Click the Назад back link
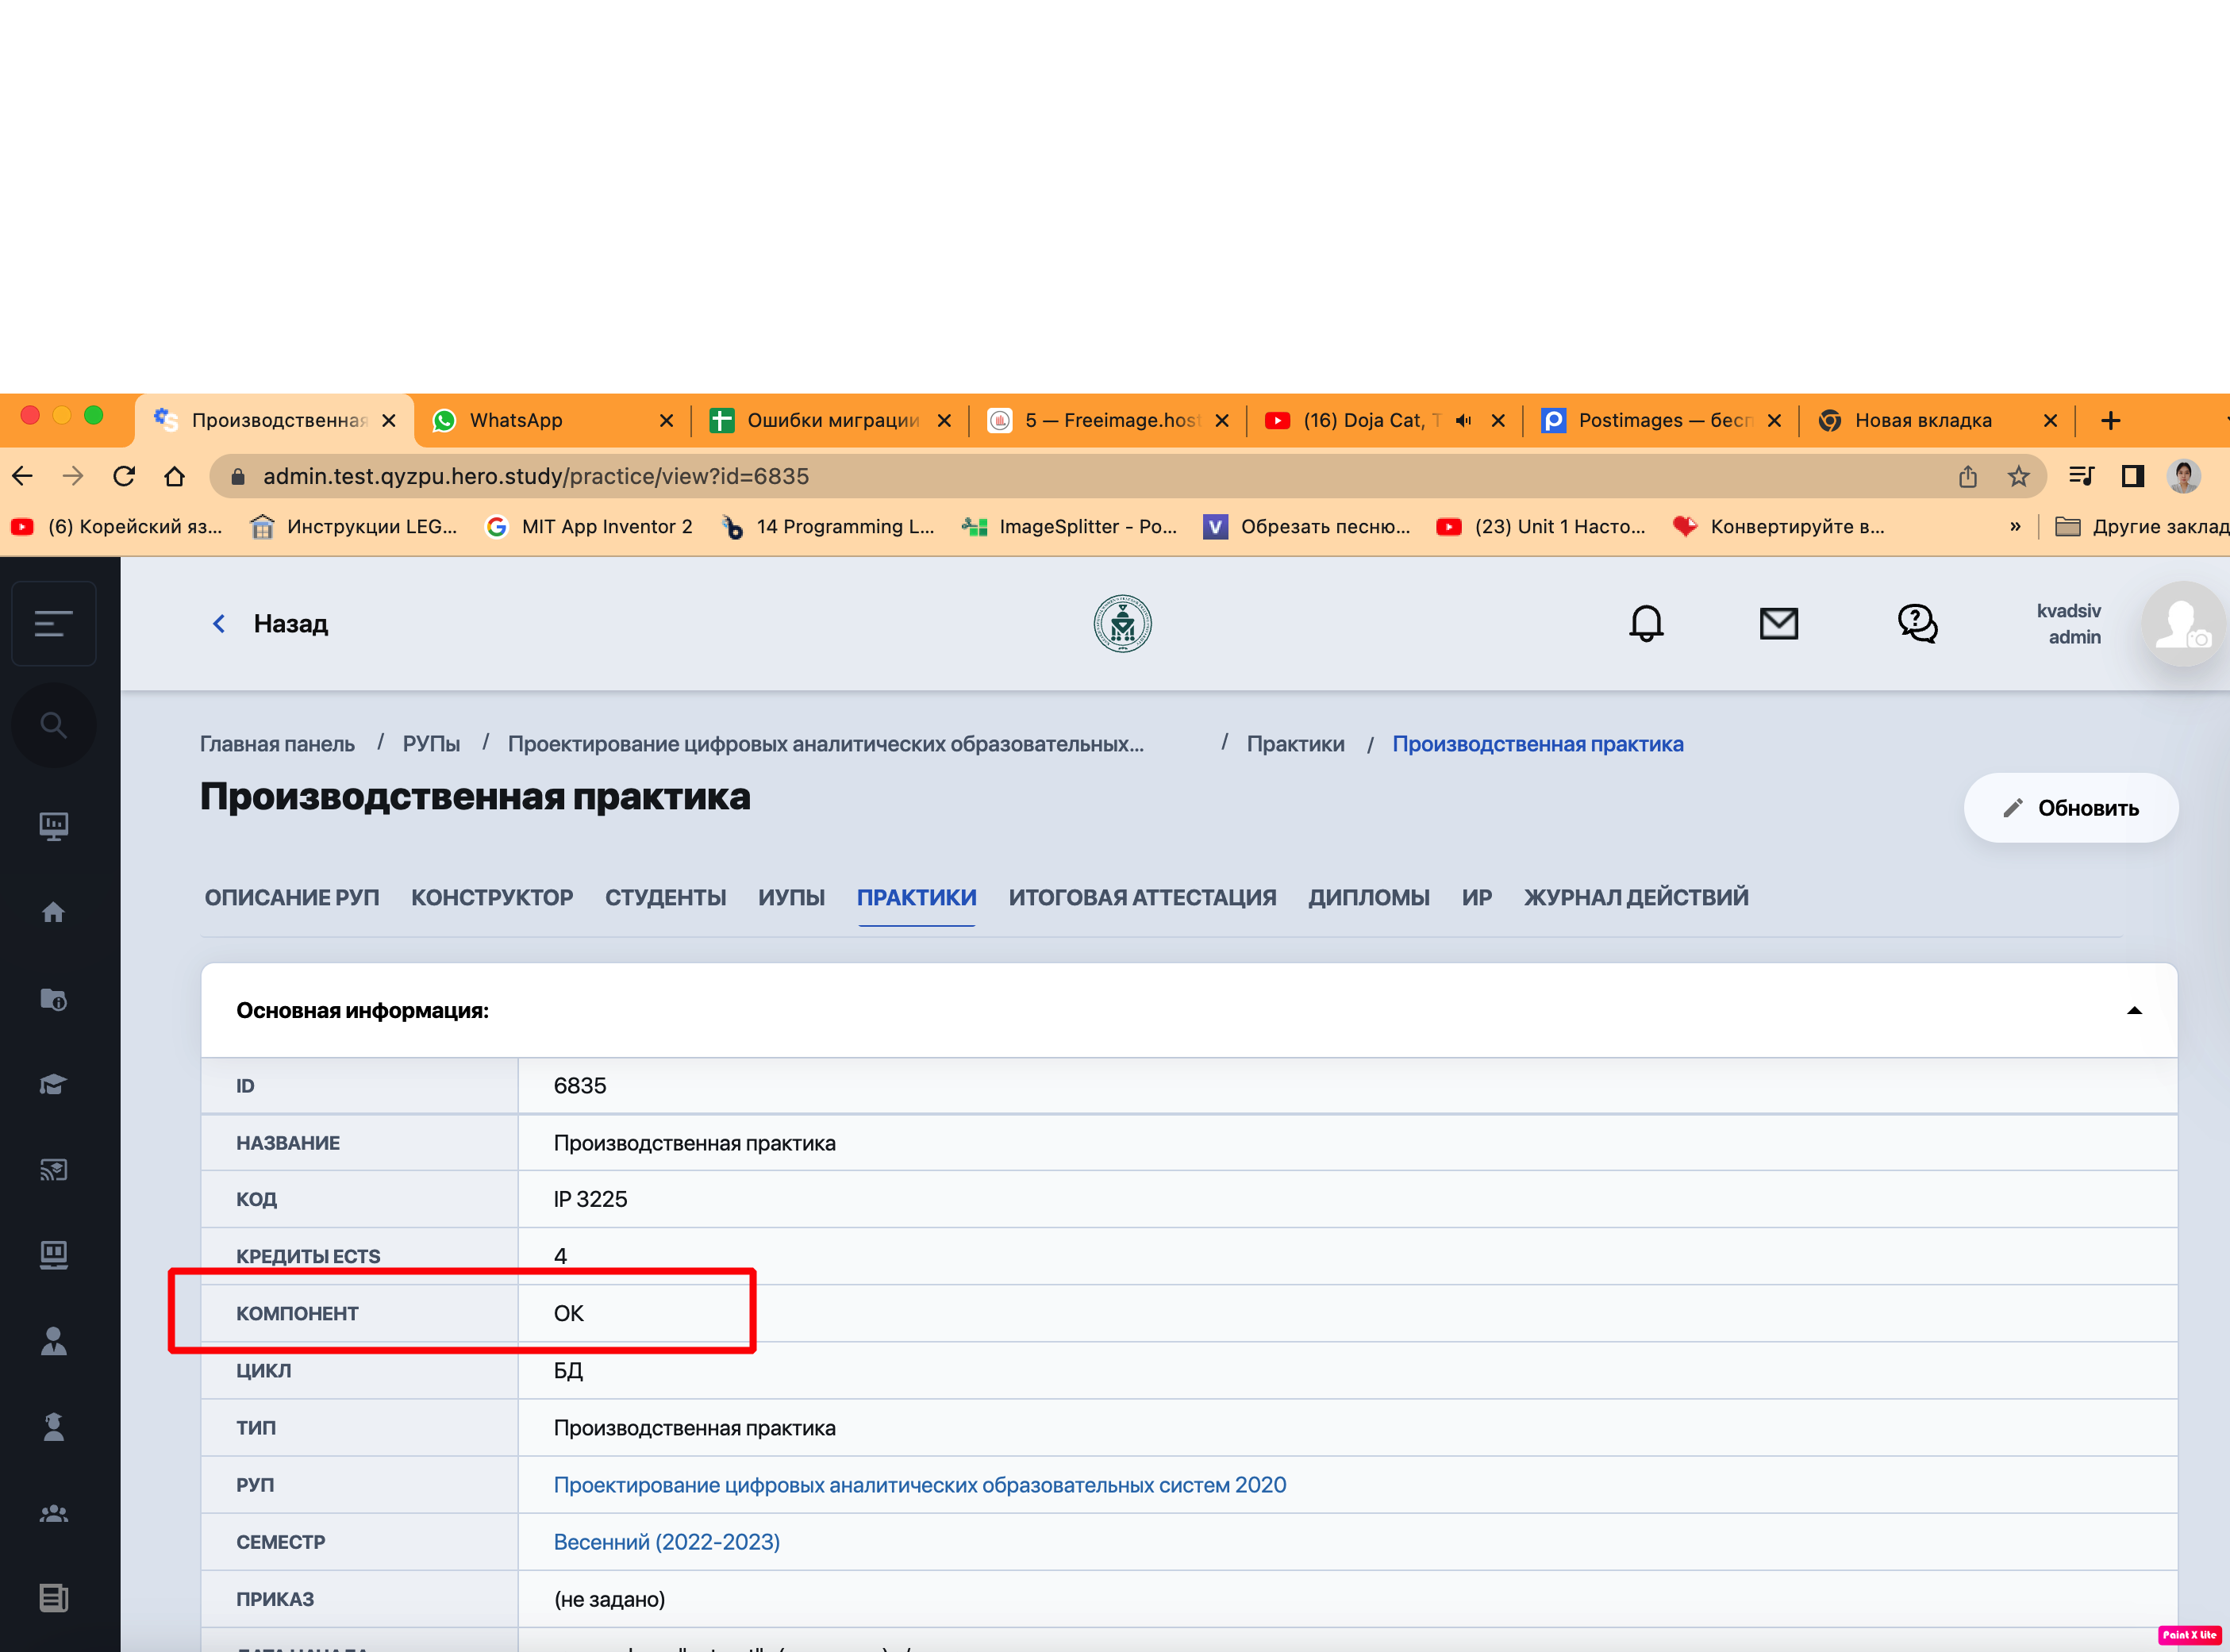 click(x=270, y=624)
